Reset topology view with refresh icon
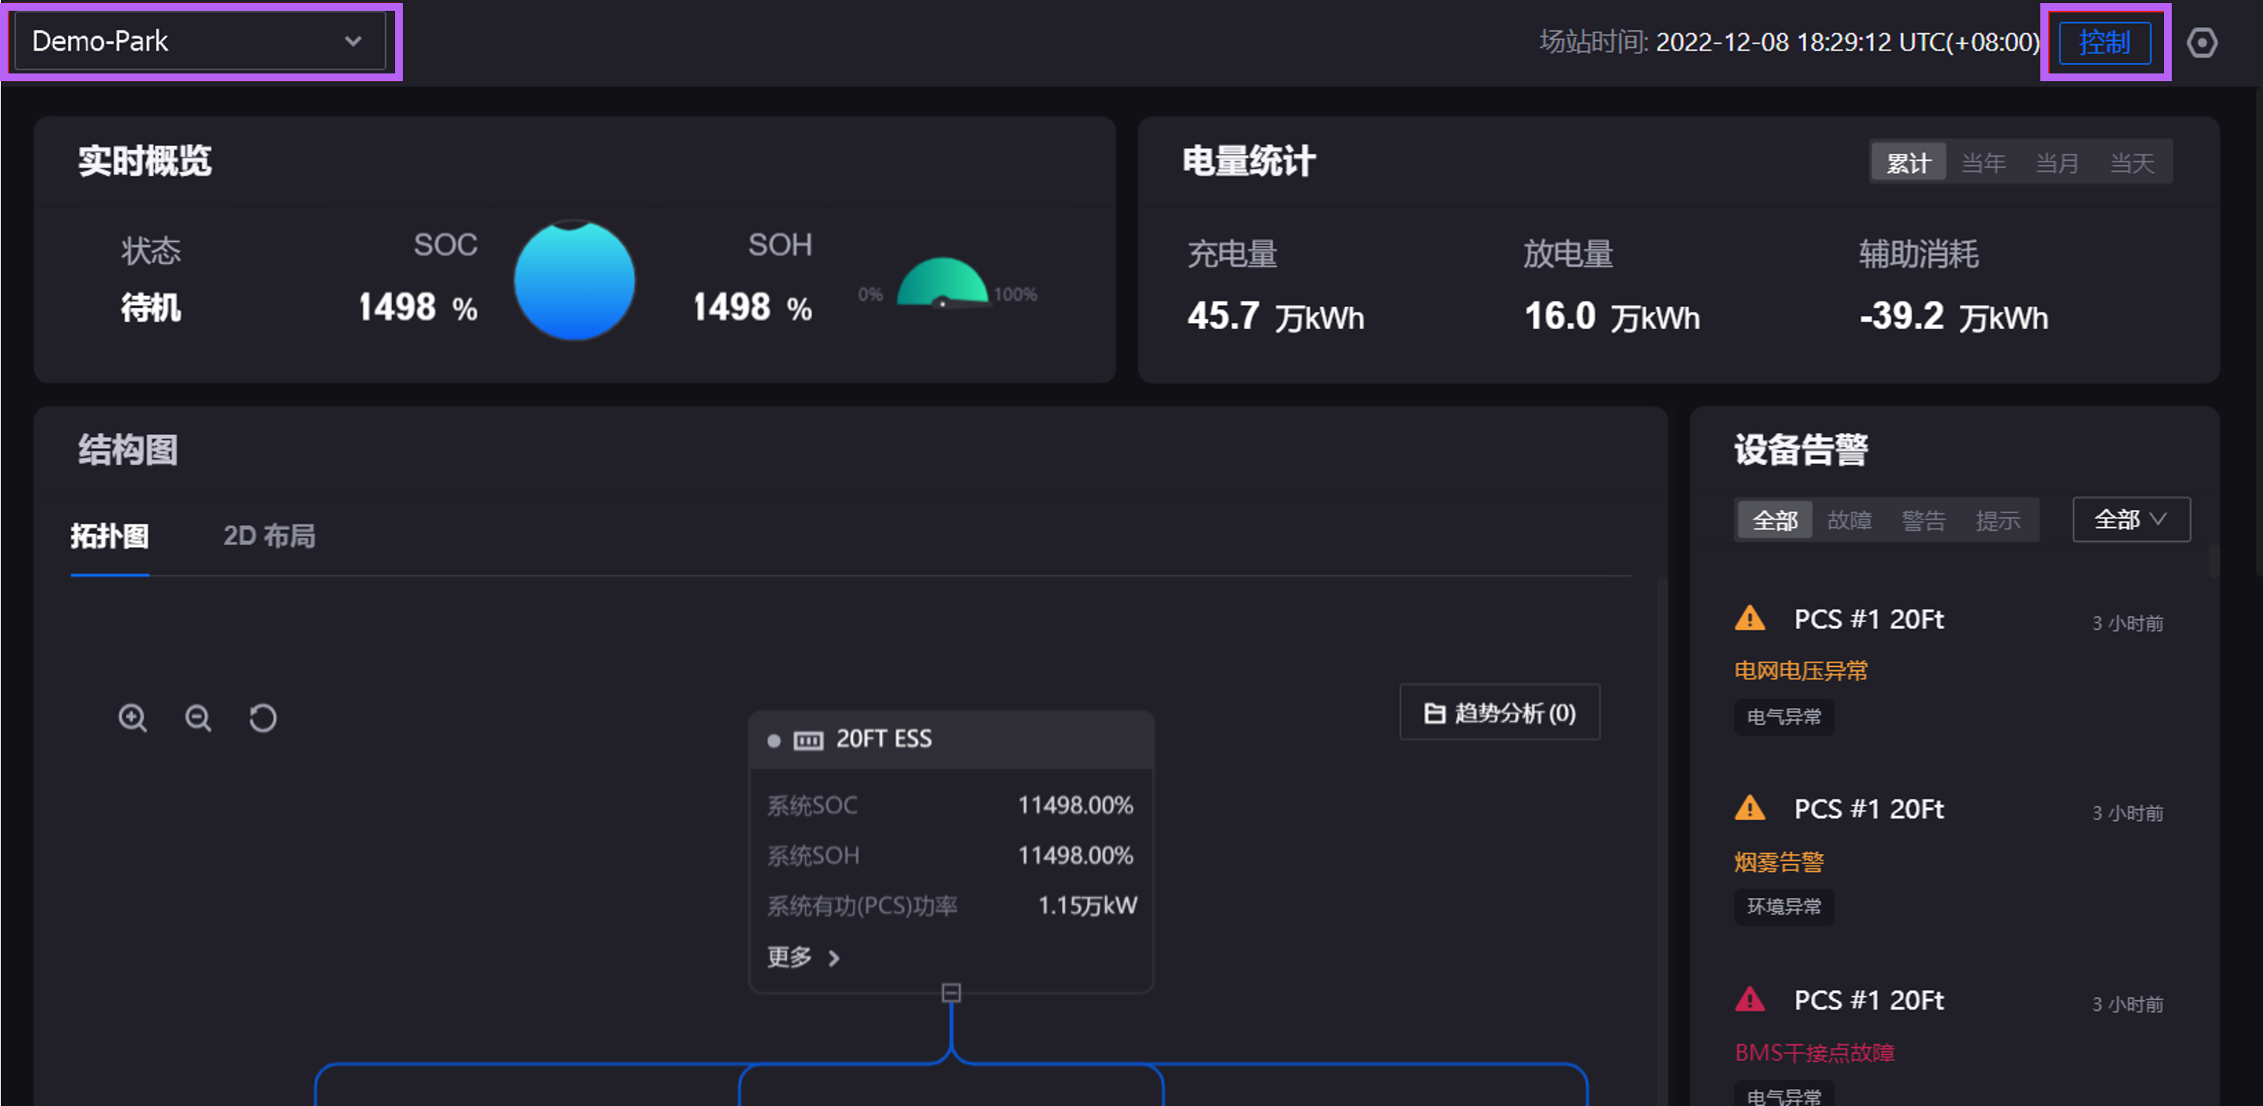This screenshot has height=1106, width=2263. tap(262, 718)
